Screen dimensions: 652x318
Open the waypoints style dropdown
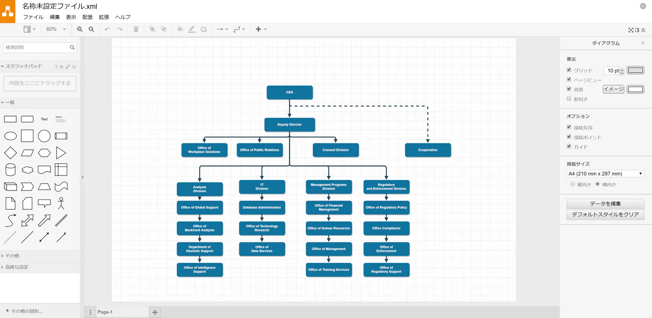tap(239, 29)
